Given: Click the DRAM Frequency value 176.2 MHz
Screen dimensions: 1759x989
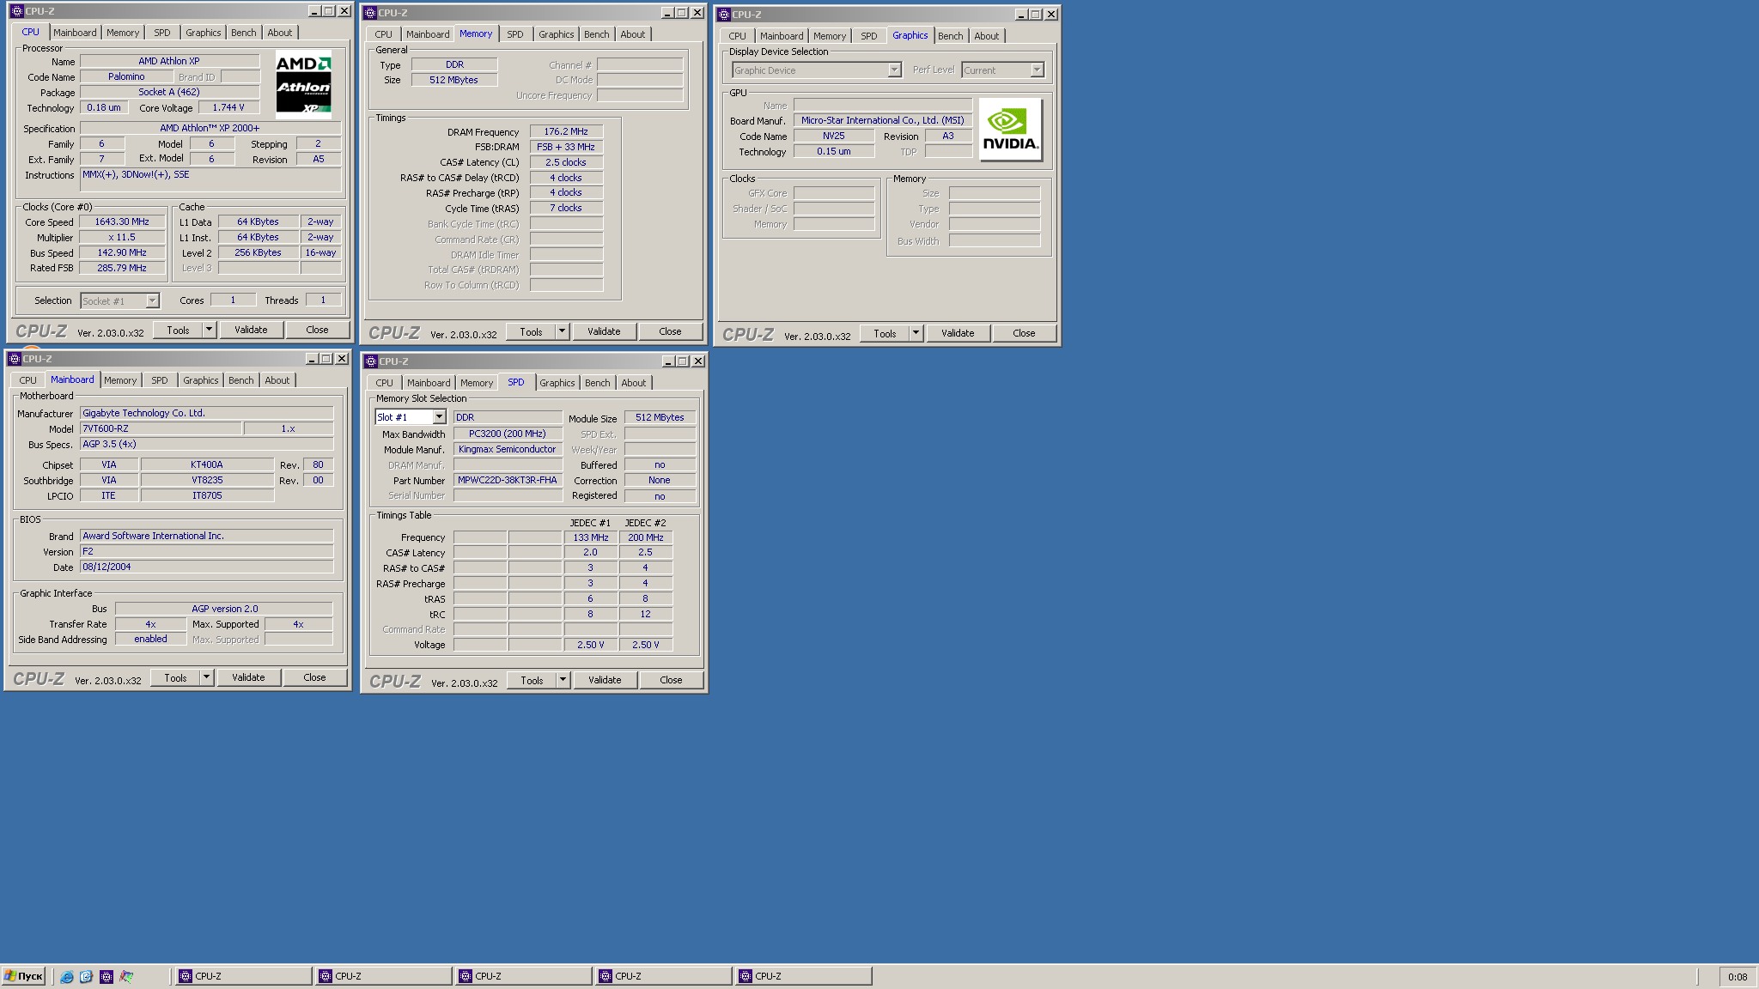Looking at the screenshot, I should pos(567,132).
